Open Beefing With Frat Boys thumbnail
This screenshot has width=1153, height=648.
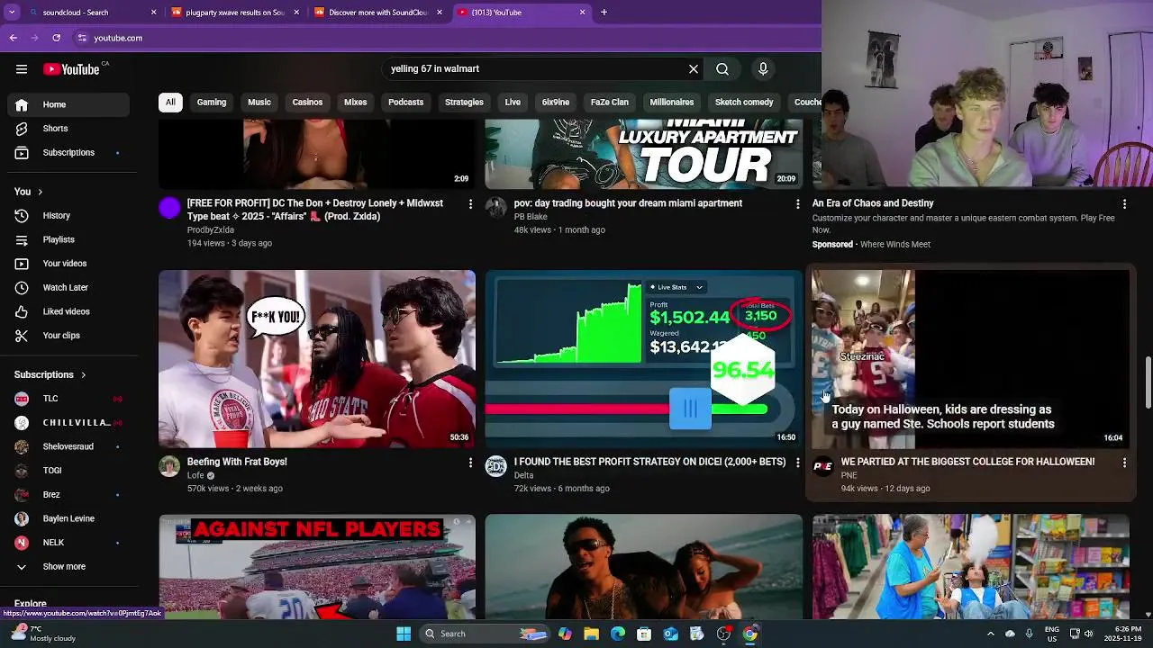pyautogui.click(x=317, y=359)
